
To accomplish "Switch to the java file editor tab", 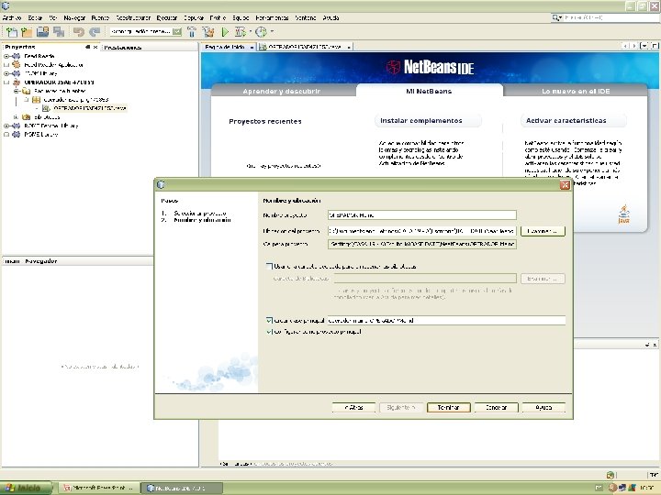I will (x=305, y=47).
